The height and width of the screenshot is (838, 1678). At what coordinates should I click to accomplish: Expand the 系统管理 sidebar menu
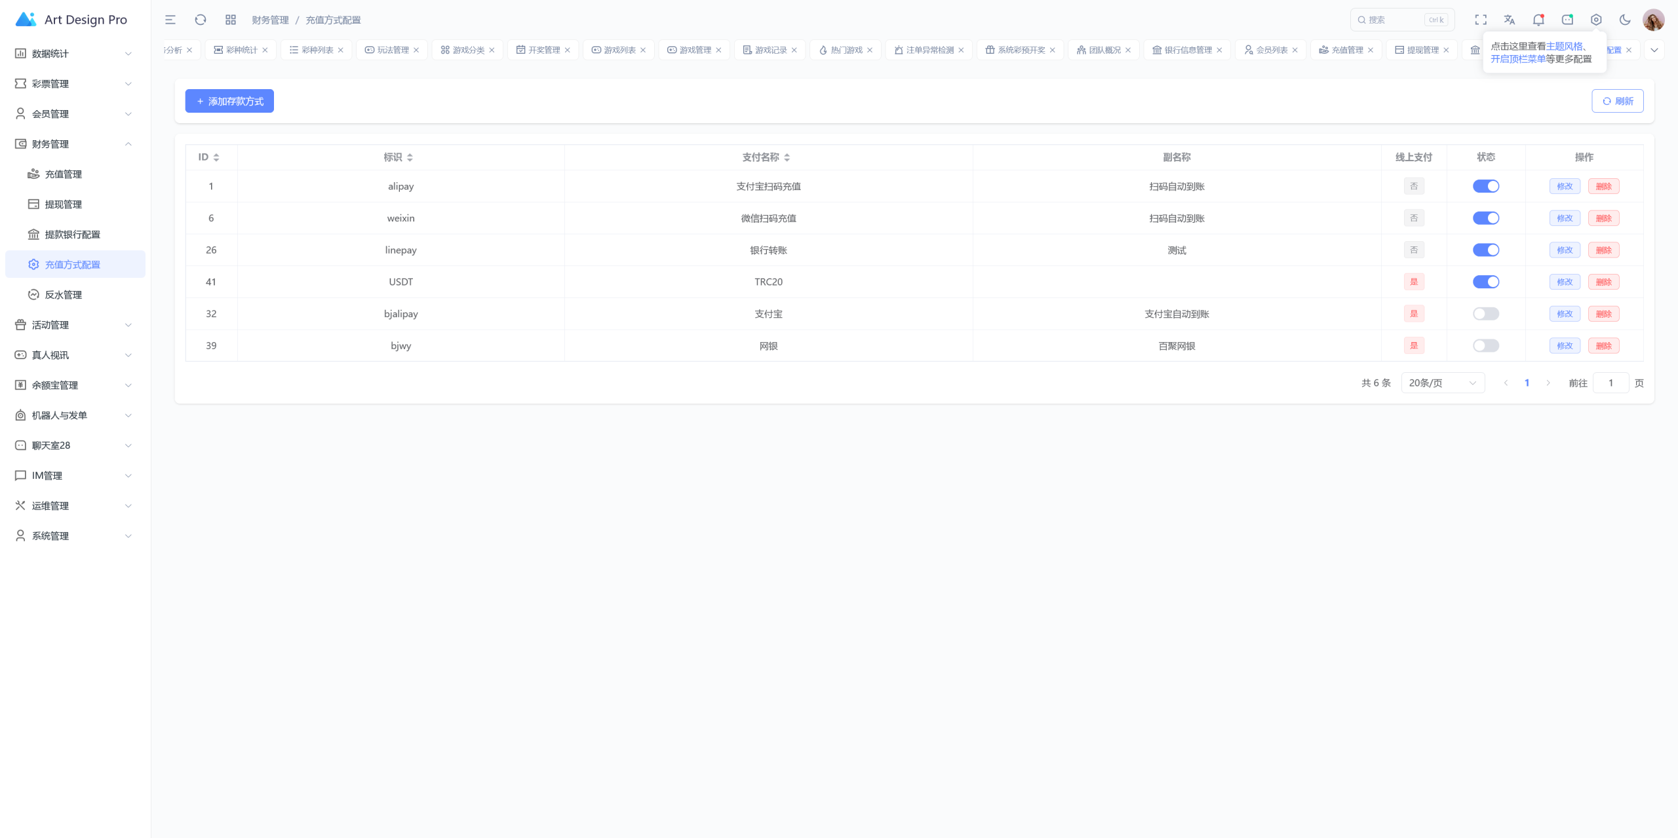click(75, 536)
